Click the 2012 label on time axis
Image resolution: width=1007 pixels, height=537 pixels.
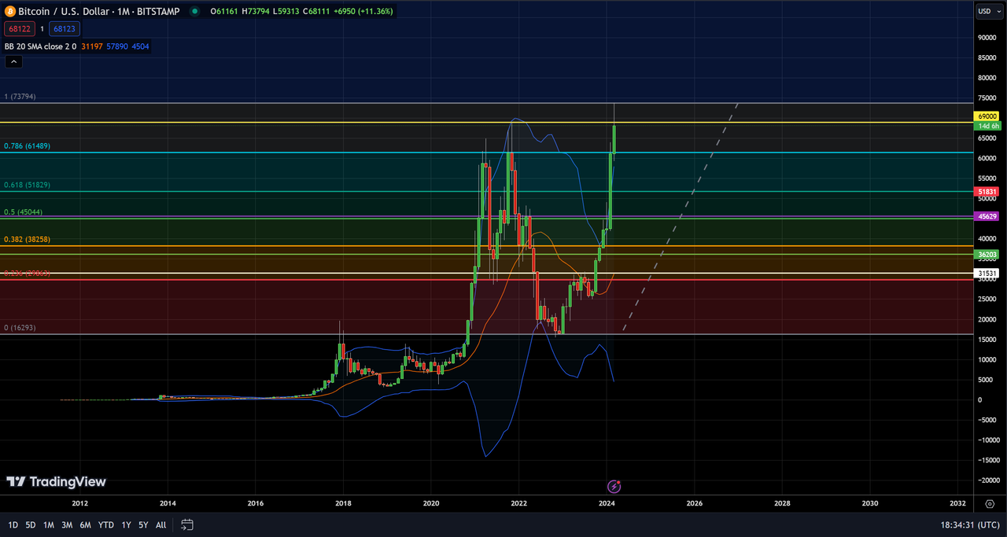(x=79, y=502)
